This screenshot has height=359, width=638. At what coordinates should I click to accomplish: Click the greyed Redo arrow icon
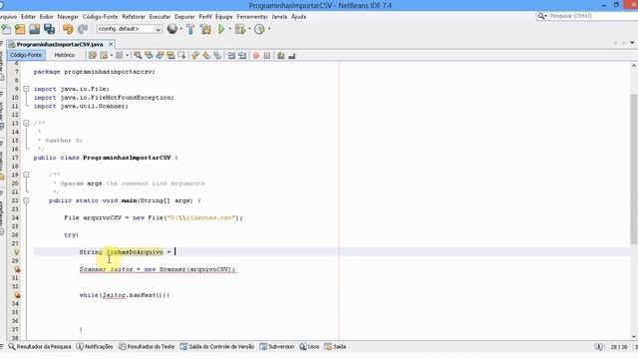pyautogui.click(x=83, y=29)
